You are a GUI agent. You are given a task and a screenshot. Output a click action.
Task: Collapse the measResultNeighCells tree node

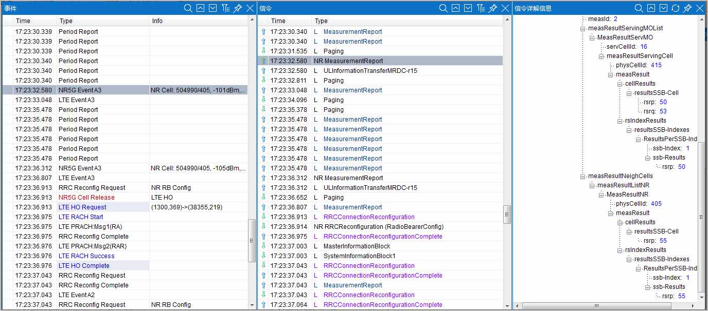pyautogui.click(x=583, y=176)
